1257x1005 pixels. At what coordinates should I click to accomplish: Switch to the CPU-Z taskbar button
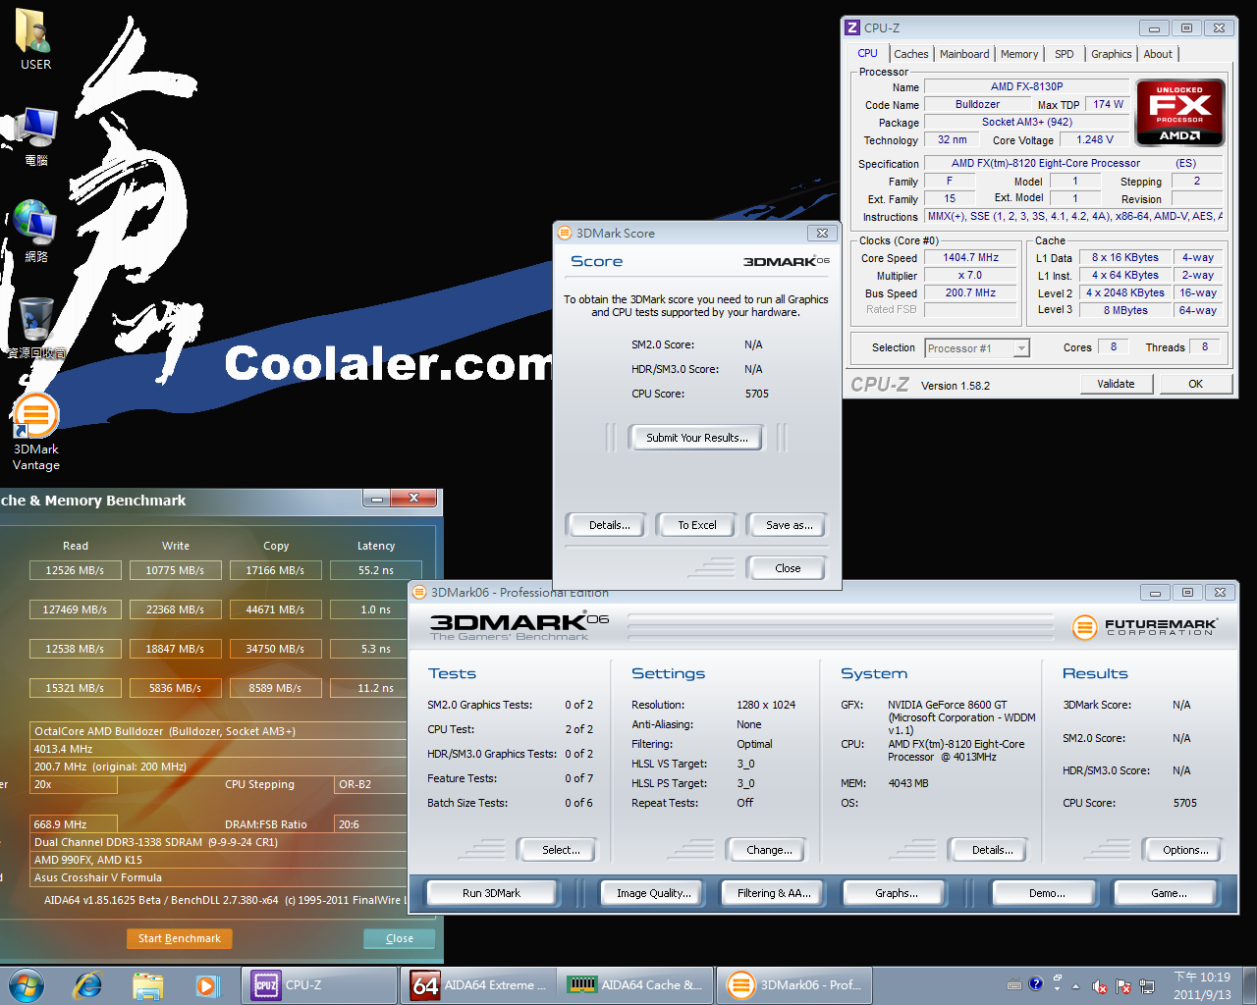tap(319, 984)
